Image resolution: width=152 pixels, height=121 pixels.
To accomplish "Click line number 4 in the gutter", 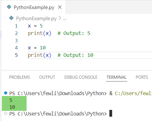I will pyautogui.click(x=16, y=48).
